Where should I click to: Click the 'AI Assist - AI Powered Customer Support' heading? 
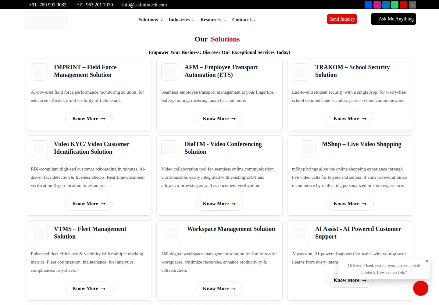[x=358, y=233]
